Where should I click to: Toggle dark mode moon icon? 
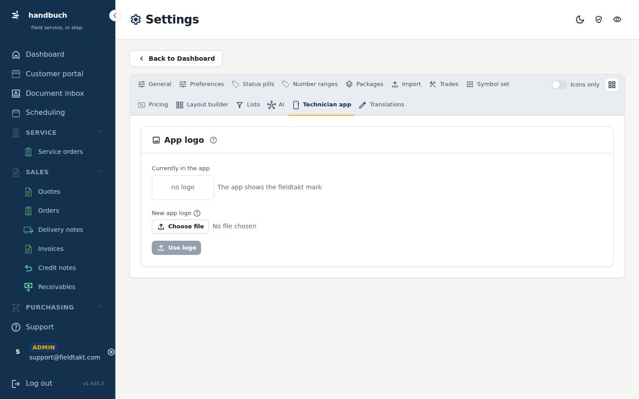580,20
